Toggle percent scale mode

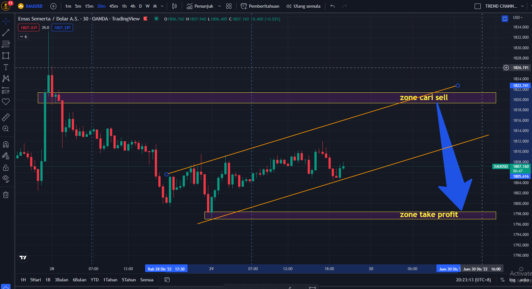(x=503, y=280)
